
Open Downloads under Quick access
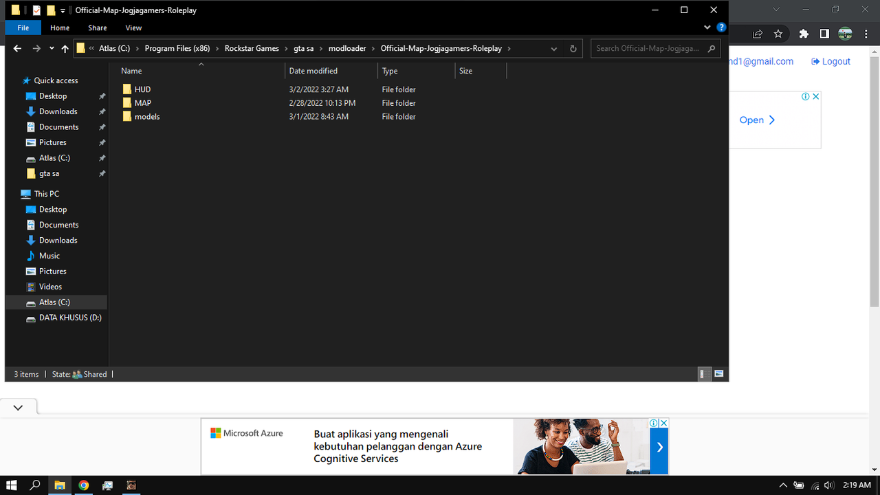(x=58, y=111)
